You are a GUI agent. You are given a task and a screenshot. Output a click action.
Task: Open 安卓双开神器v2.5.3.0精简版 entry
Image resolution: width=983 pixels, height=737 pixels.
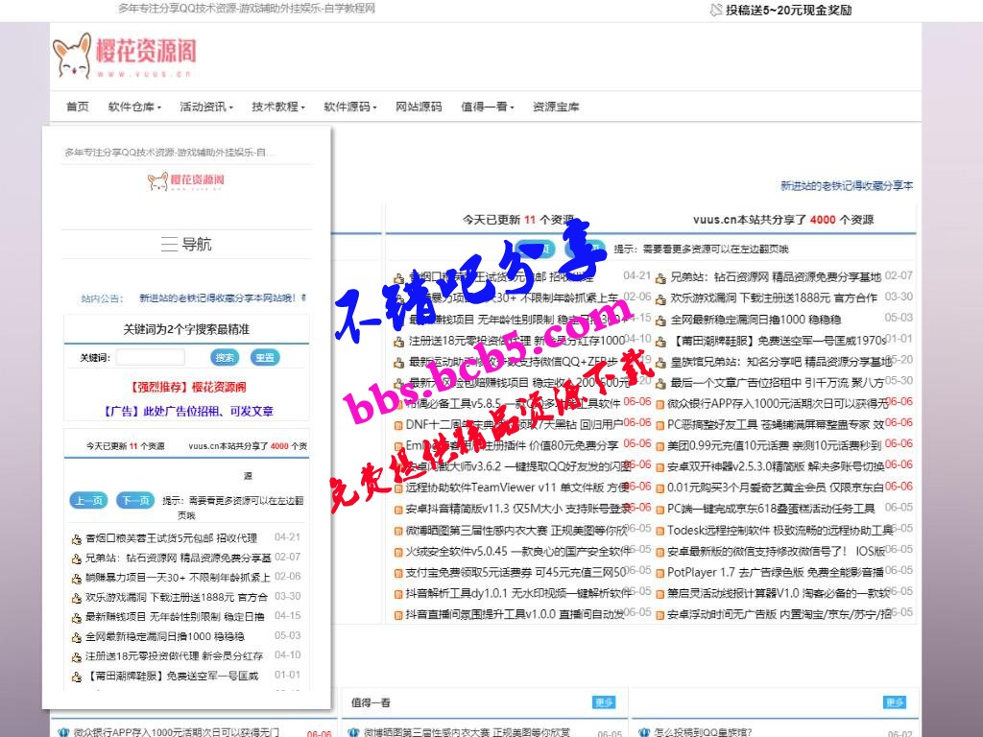pos(776,466)
